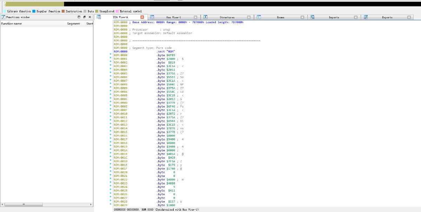Screen dimensions: 421x212
Task: Select .byte $1740 at ROM:001F
Action: coord(166,168)
